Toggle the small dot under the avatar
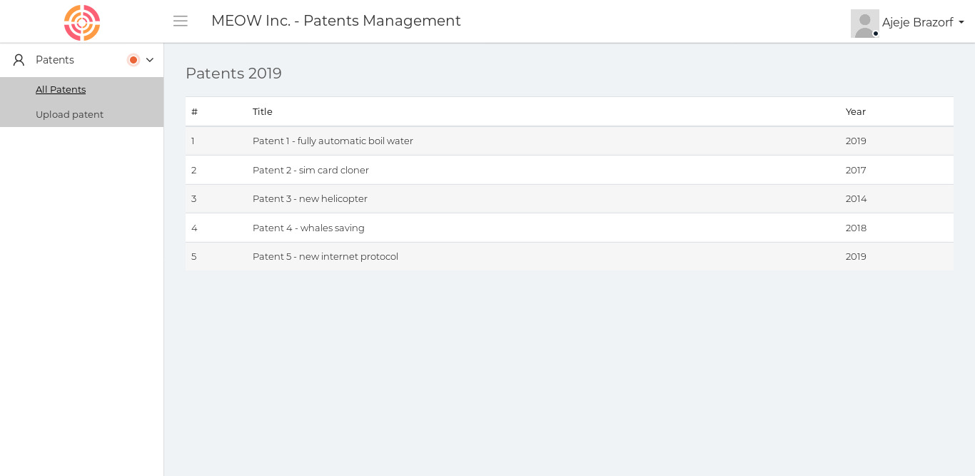 (876, 34)
